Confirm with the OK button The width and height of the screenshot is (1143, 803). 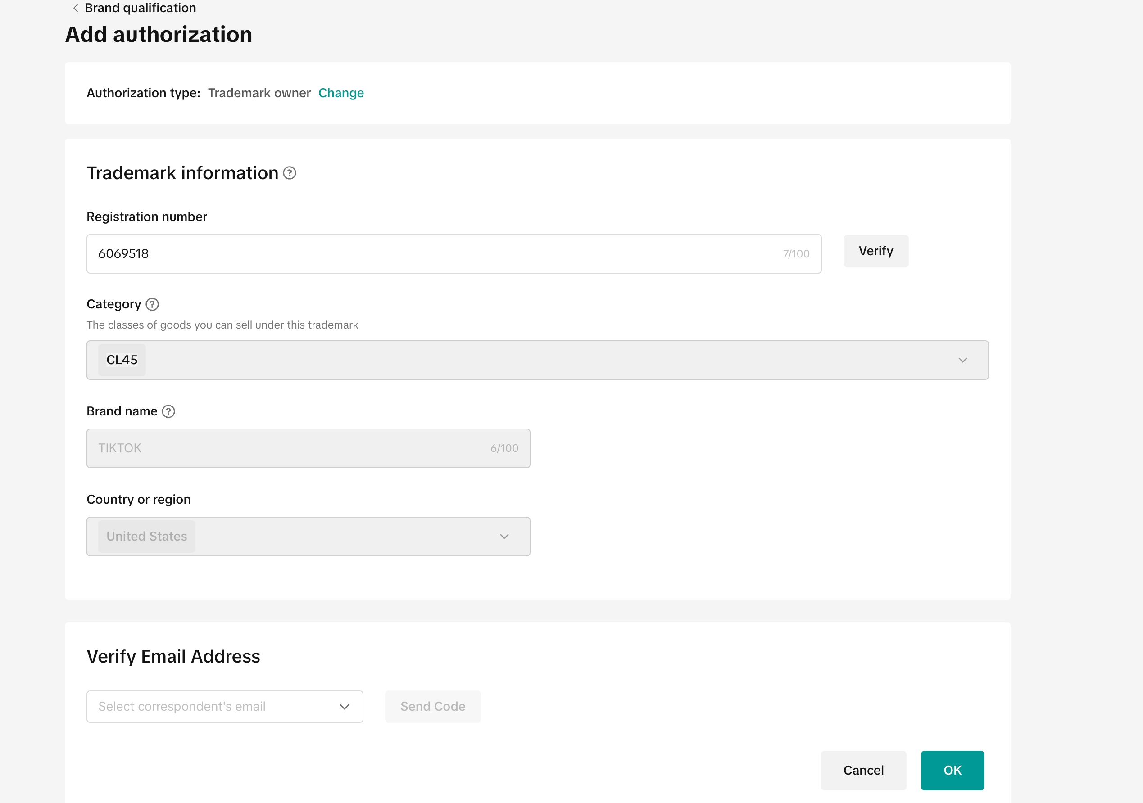tap(952, 770)
